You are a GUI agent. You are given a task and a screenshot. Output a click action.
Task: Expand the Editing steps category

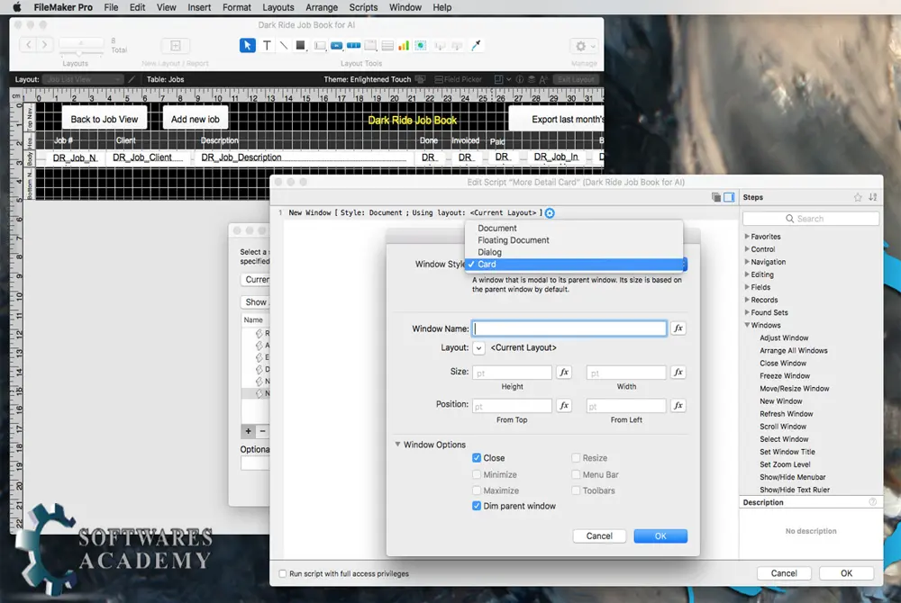pos(747,274)
